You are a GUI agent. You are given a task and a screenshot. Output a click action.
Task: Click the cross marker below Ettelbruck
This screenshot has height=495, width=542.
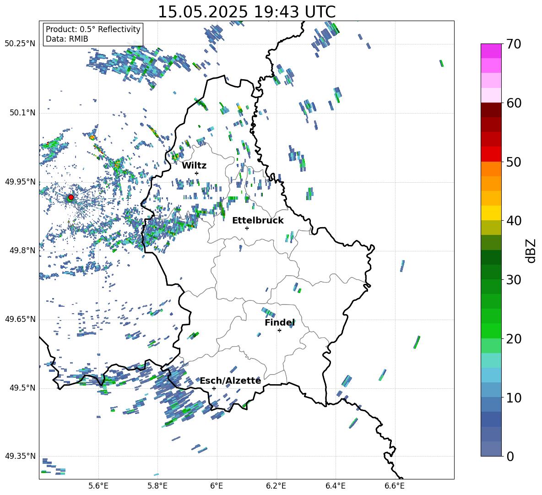[x=247, y=228]
